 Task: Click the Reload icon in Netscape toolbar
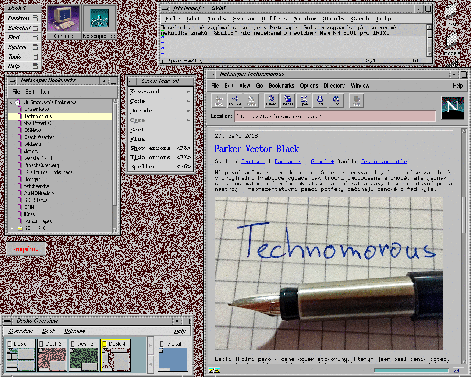click(x=271, y=100)
